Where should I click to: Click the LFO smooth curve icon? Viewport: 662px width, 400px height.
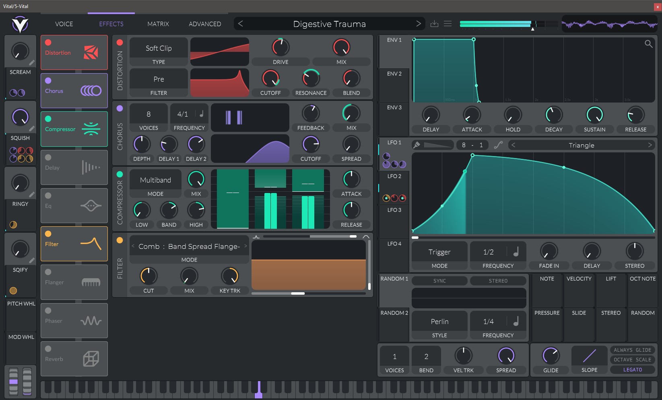click(x=498, y=145)
